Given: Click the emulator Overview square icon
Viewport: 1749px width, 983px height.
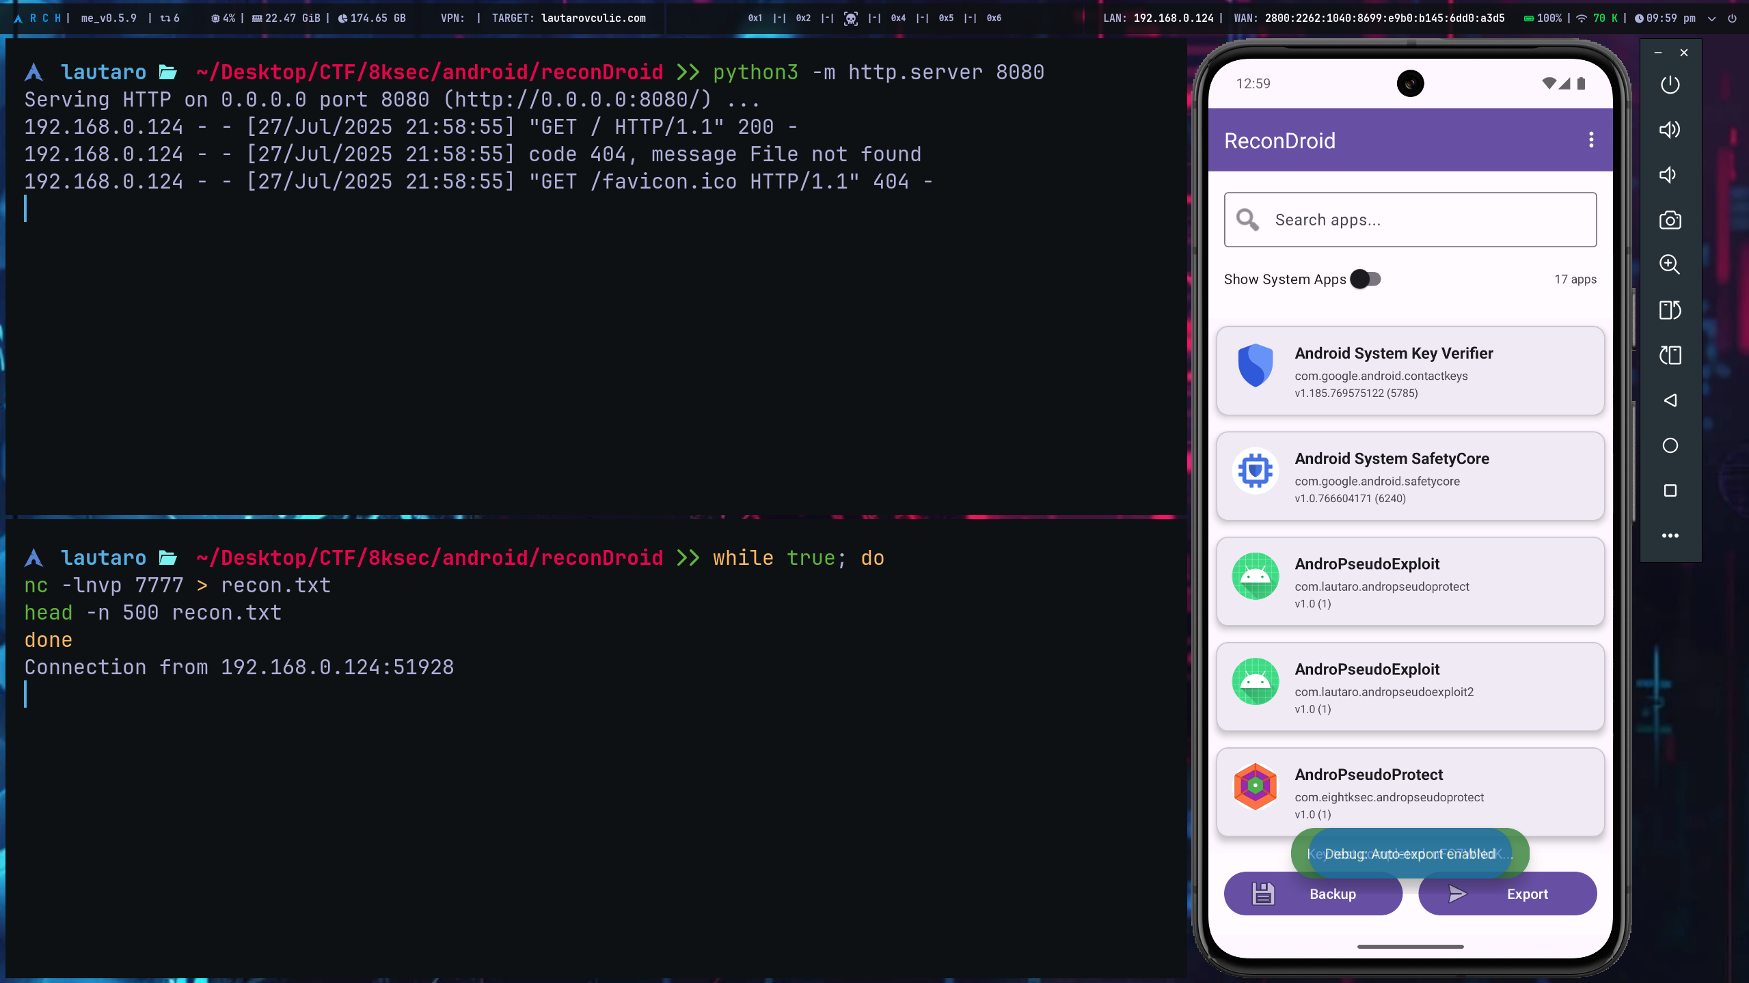Looking at the screenshot, I should coord(1670,490).
